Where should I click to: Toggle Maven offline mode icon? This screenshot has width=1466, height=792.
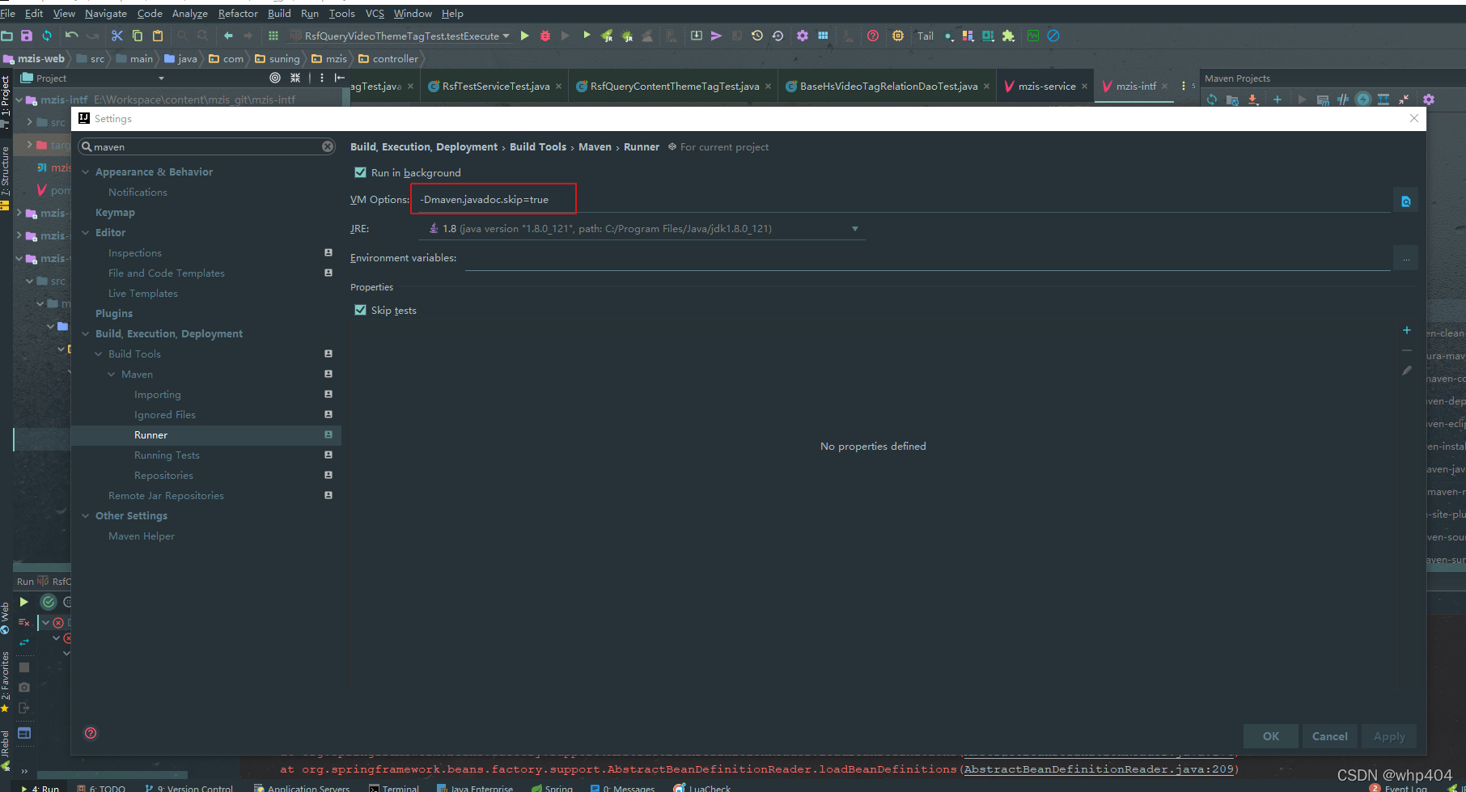click(1343, 100)
